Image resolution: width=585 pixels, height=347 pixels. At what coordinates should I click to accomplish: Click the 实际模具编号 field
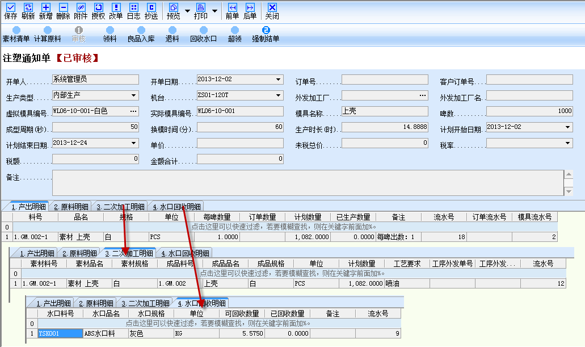(x=240, y=111)
